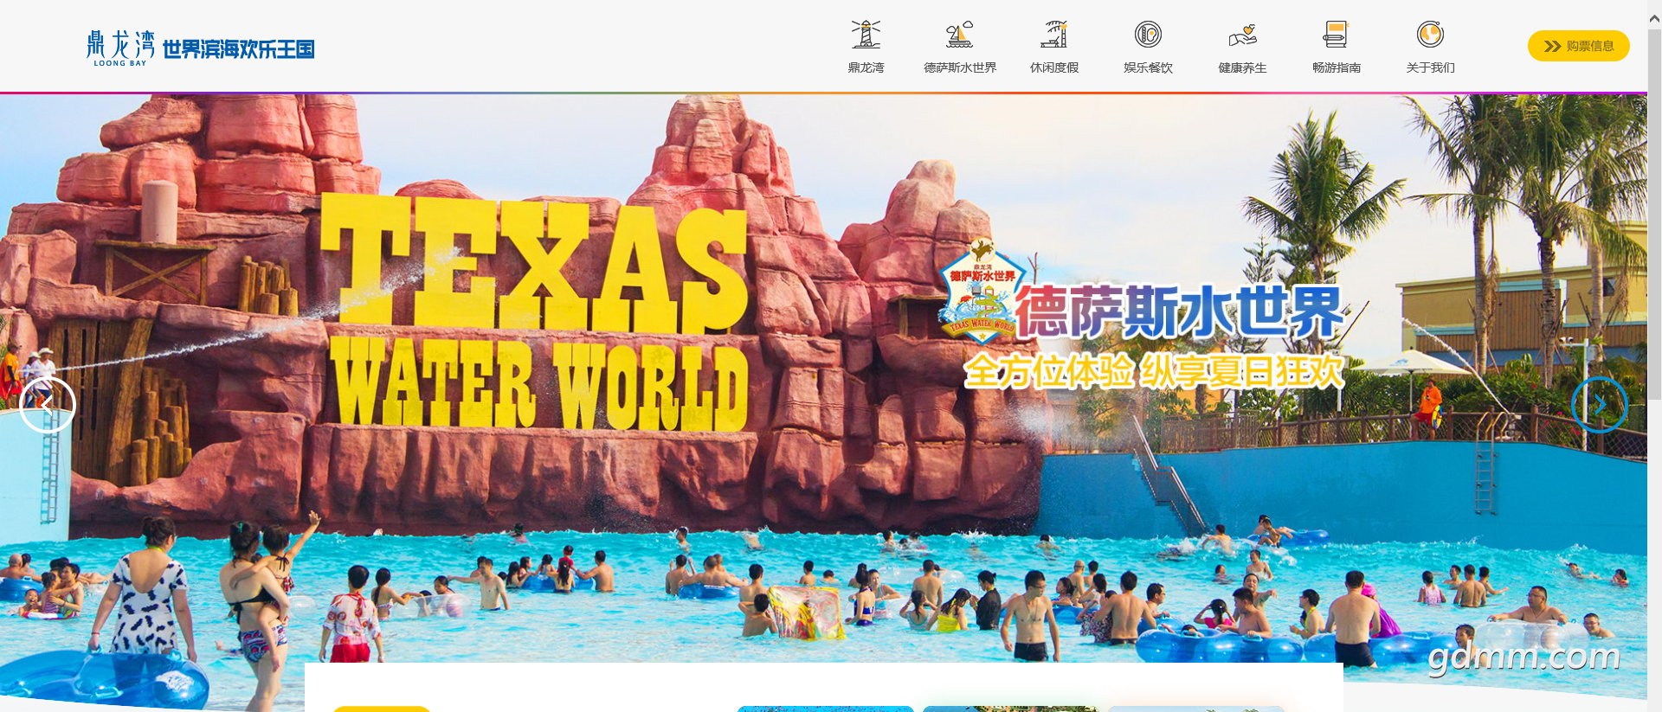This screenshot has height=712, width=1662.
Task: Click the lighthouse icon above 鼎龙湾
Action: (866, 35)
